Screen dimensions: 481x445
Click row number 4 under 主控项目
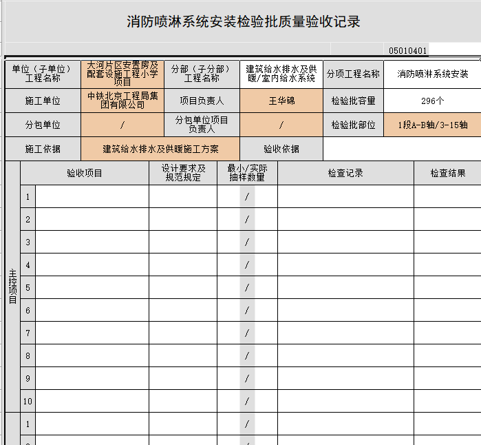28,265
